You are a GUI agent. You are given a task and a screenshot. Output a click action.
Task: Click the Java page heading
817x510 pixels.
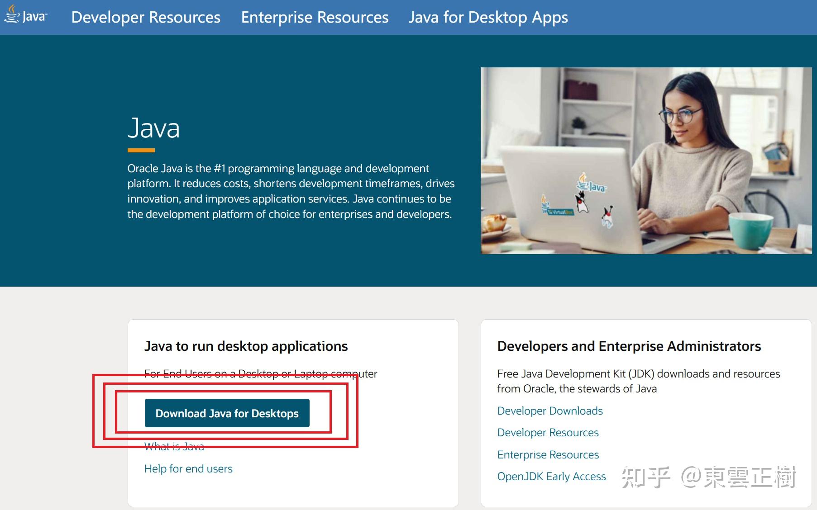[154, 128]
